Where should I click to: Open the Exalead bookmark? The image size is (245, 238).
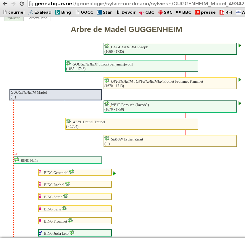click(40, 12)
